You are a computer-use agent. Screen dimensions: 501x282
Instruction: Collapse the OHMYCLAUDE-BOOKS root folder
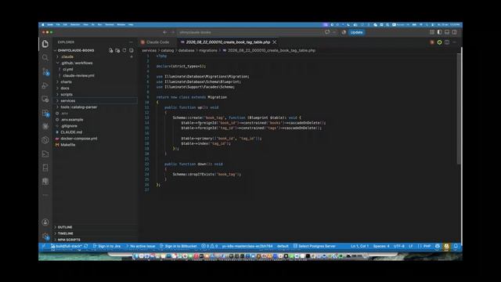[x=76, y=50]
